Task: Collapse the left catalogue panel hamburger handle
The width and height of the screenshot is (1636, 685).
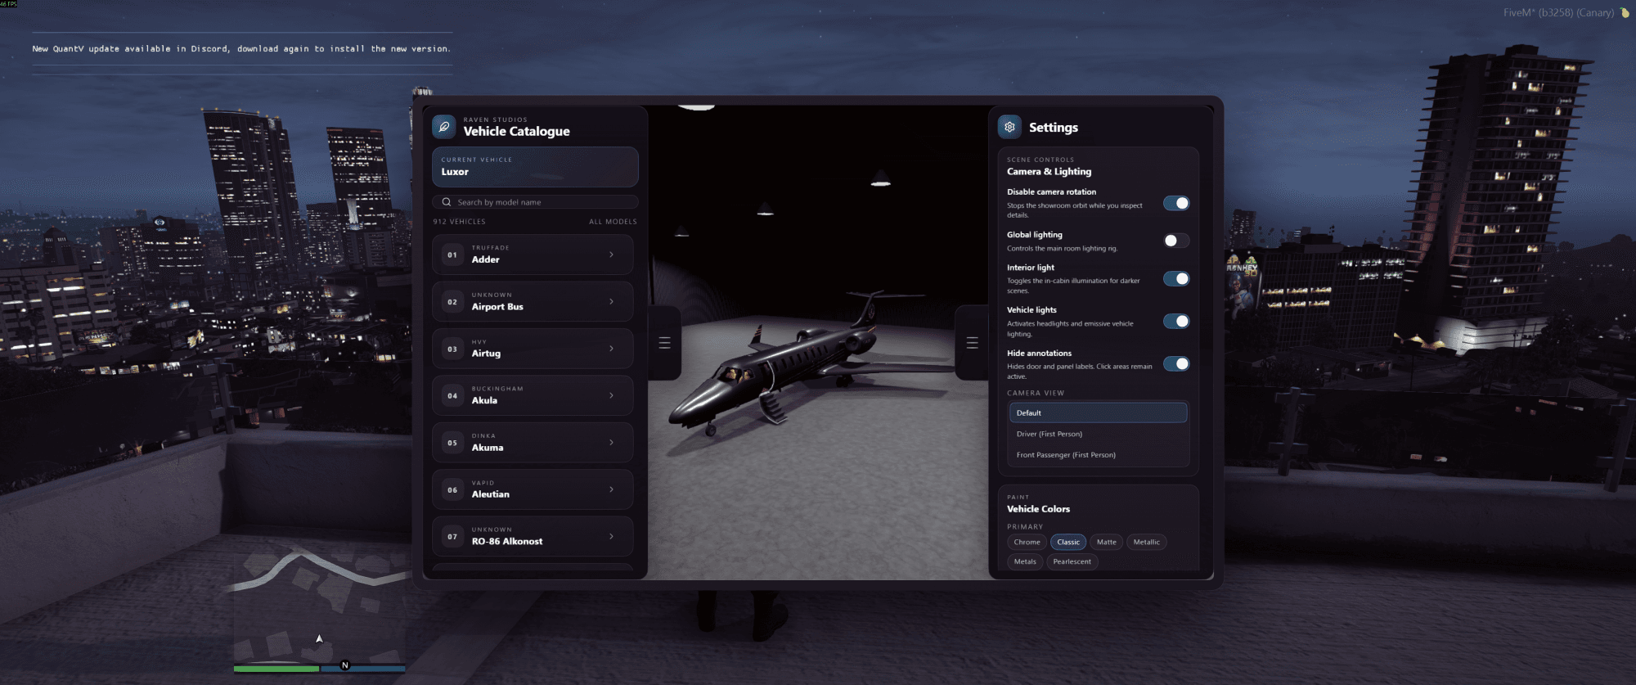Action: [664, 343]
